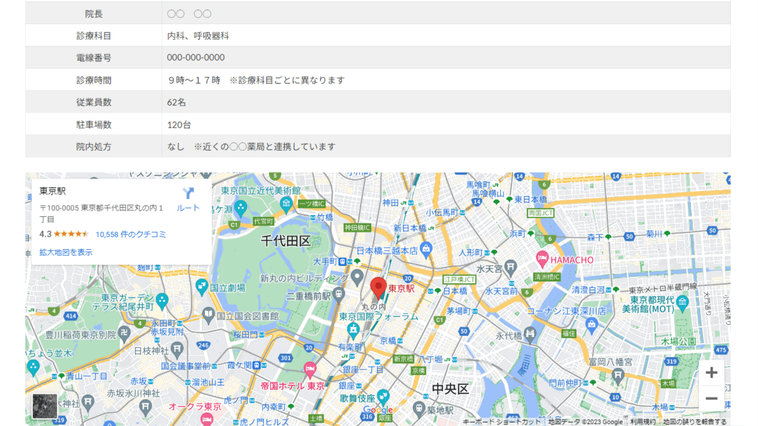Click 築地駅 station marker
Viewport: 758px width, 426px height.
tap(419, 410)
